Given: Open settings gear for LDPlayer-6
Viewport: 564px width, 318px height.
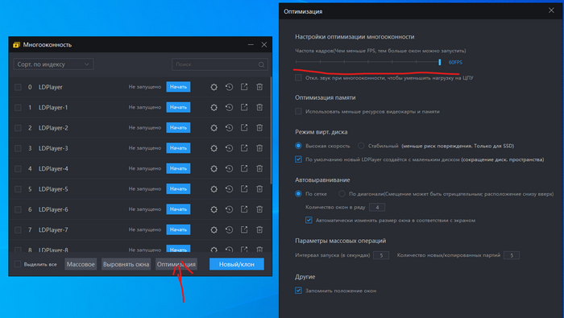Looking at the screenshot, I should pos(214,209).
